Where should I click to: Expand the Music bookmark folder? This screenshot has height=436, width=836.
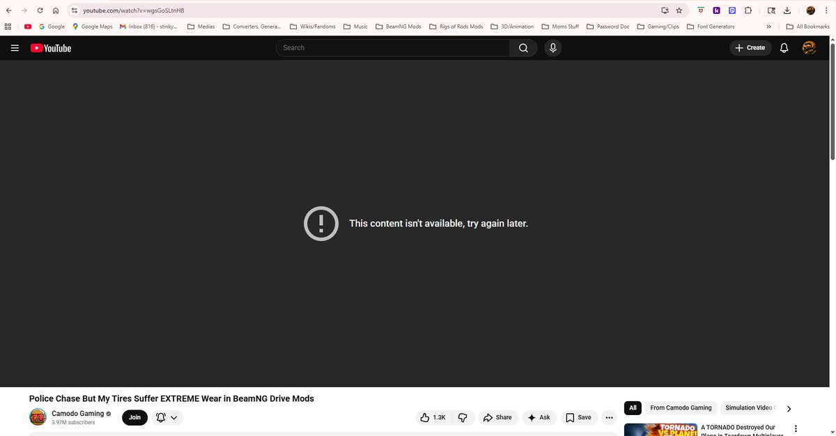[x=355, y=26]
